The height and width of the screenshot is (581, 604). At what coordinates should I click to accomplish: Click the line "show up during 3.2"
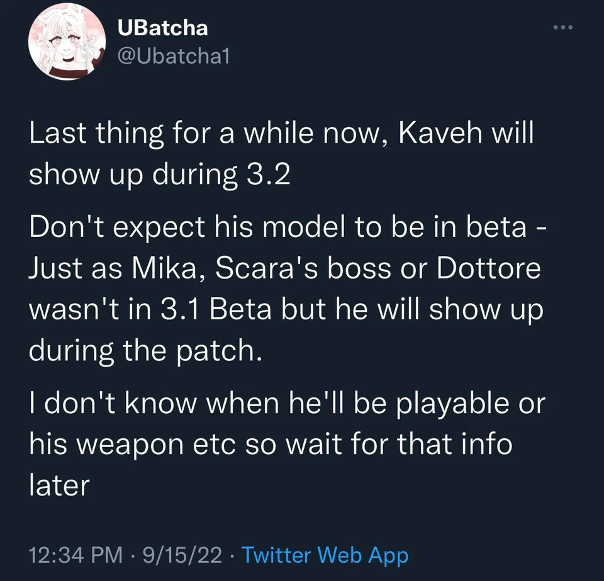(x=160, y=175)
